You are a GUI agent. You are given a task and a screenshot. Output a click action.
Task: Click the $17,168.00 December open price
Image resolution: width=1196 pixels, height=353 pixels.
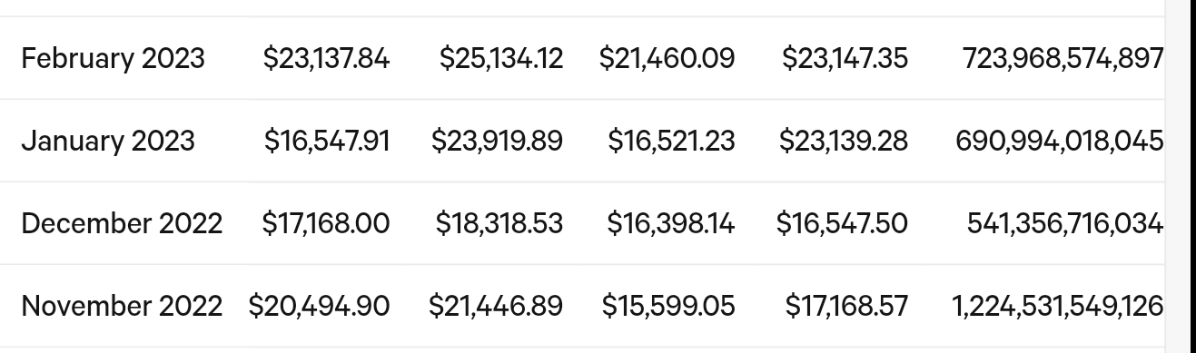[326, 223]
